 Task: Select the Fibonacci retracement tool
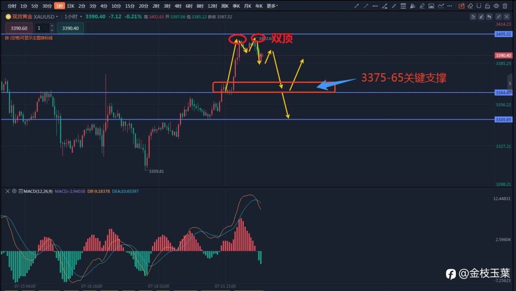point(403,6)
